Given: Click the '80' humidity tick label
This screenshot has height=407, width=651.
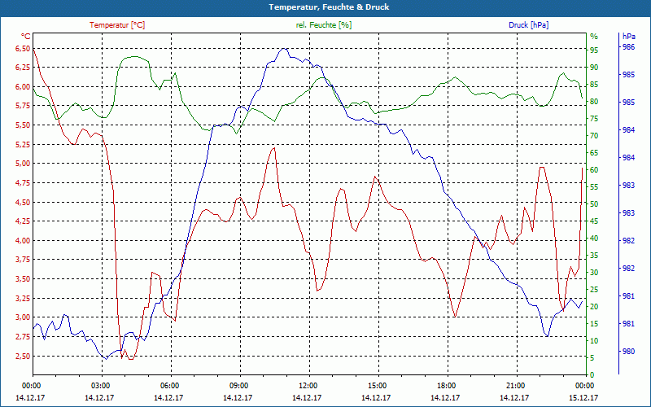Looking at the screenshot, I should (594, 102).
